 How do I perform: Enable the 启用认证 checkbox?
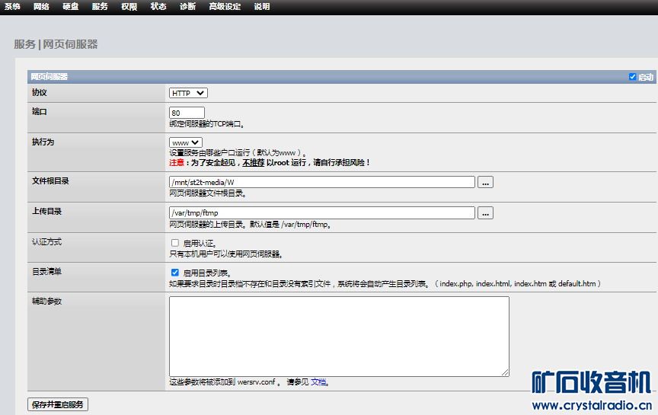pos(175,243)
